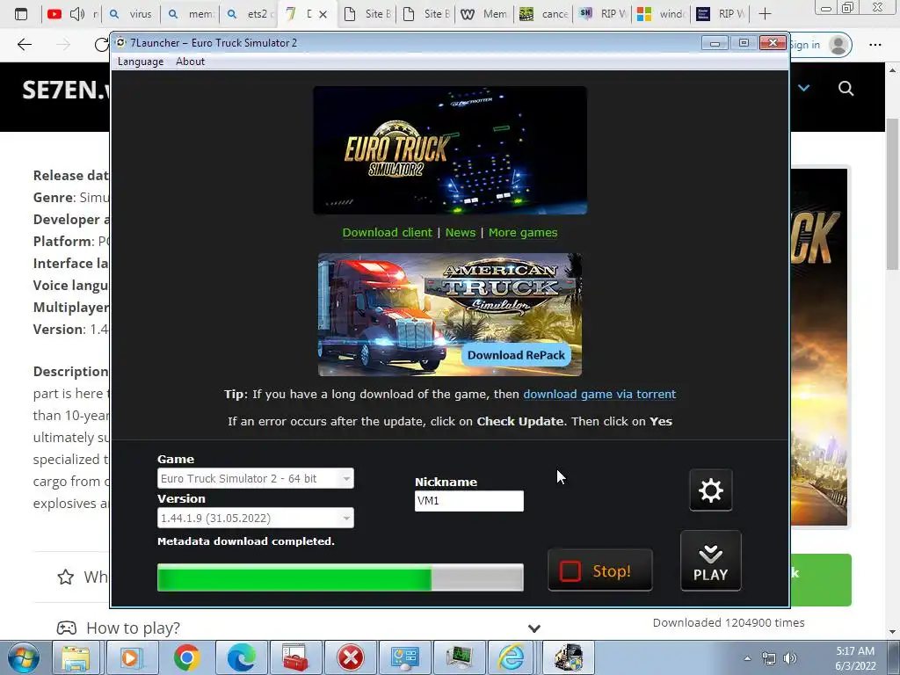Expand the site header dropdown chevron

click(803, 88)
